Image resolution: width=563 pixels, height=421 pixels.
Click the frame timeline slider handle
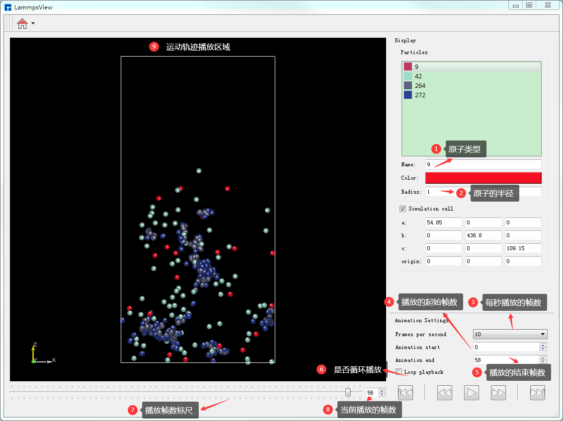coord(348,392)
